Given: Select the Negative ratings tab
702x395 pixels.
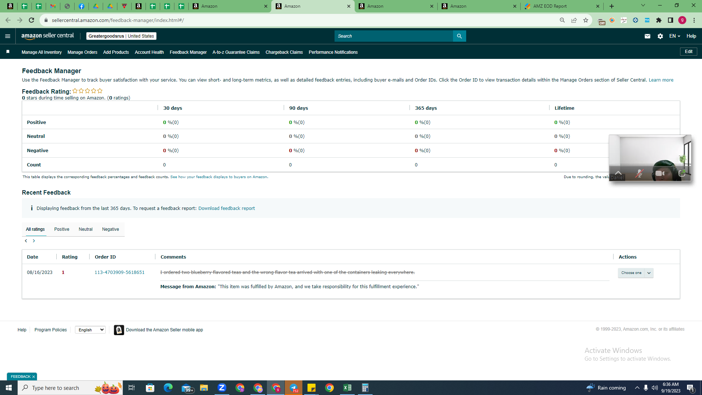Looking at the screenshot, I should (x=110, y=229).
